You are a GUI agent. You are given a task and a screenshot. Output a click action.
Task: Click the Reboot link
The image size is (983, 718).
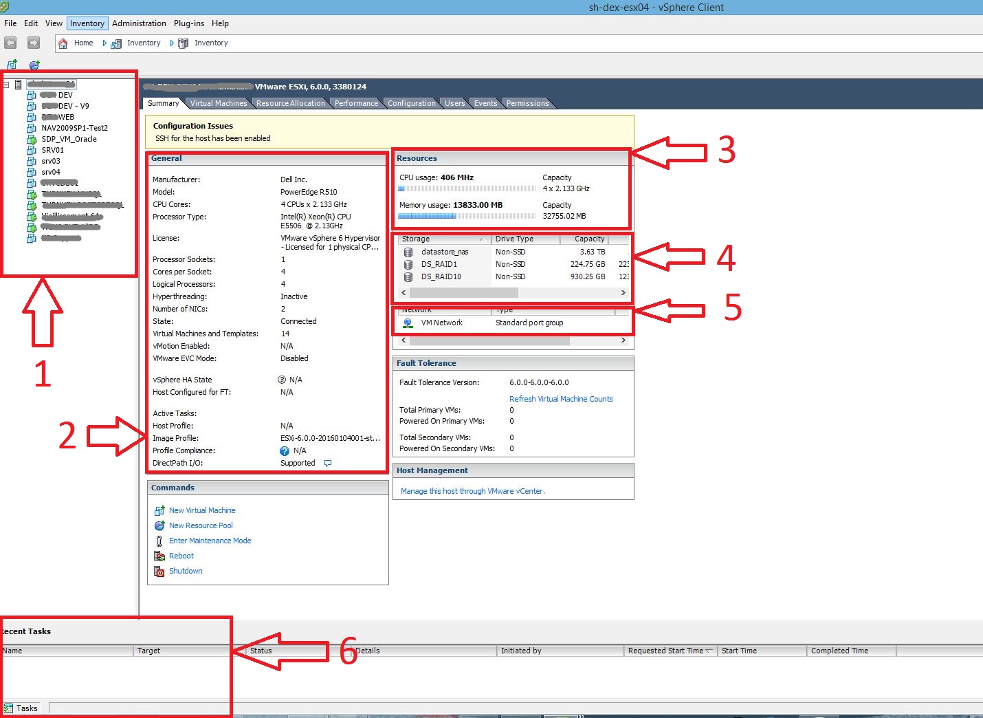(181, 556)
